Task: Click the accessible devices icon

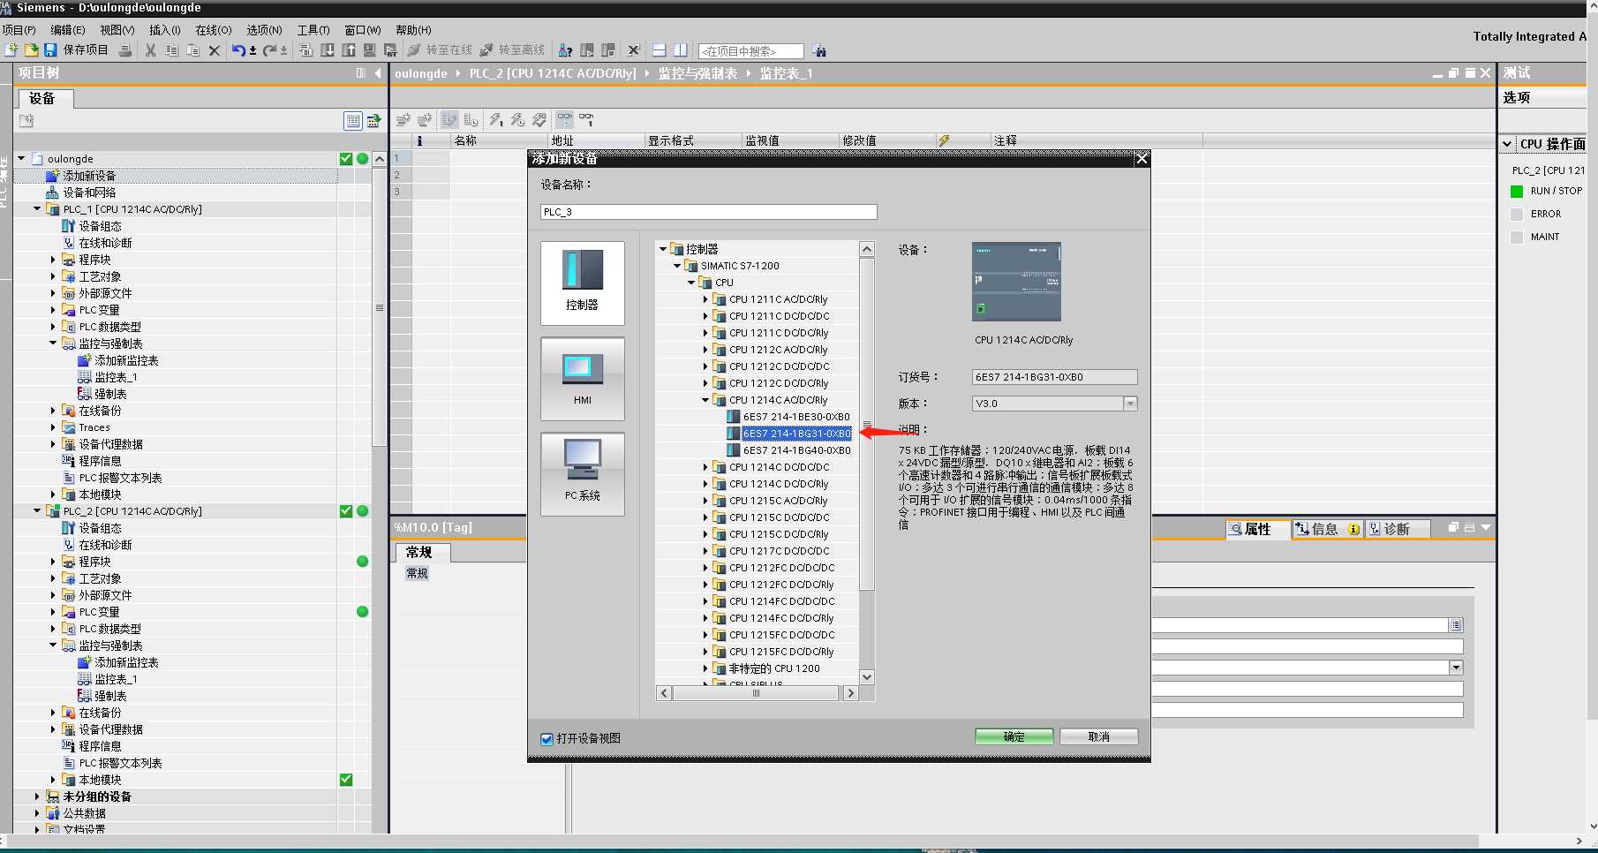Action: tap(566, 50)
